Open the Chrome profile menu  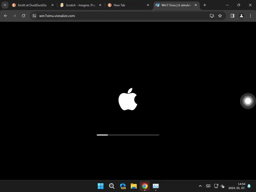pos(241,16)
